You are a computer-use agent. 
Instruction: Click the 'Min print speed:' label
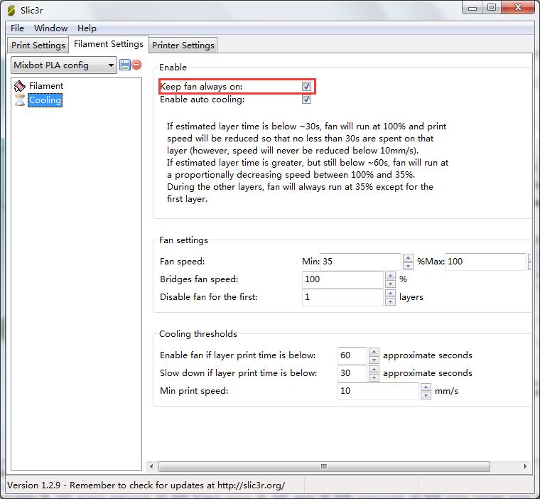click(194, 391)
